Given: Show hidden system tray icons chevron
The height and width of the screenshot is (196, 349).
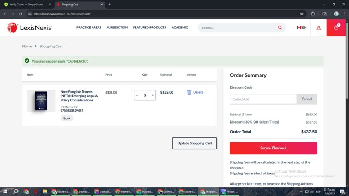Looking at the screenshot, I should (x=301, y=192).
